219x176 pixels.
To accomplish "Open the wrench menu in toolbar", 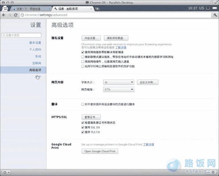I will (x=215, y=15).
